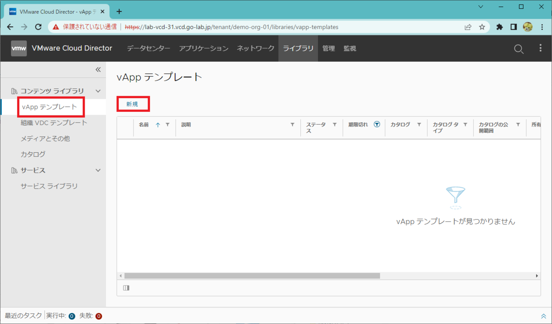This screenshot has width=552, height=324.
Task: Open the Chrome three-dot menu
Action: 542,27
